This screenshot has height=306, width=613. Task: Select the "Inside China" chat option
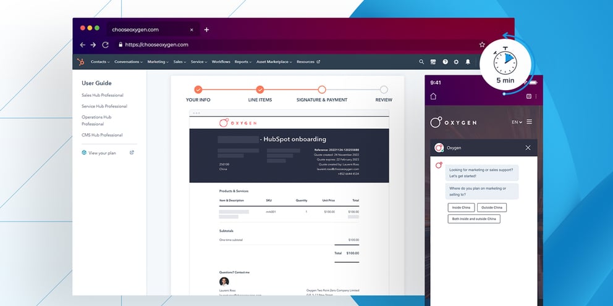(461, 207)
